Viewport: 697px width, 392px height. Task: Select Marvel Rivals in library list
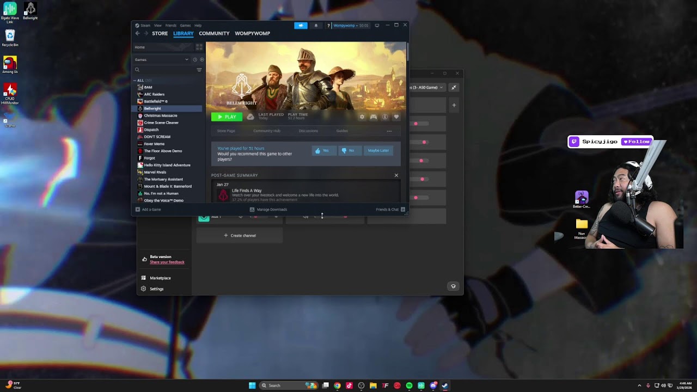point(167,172)
